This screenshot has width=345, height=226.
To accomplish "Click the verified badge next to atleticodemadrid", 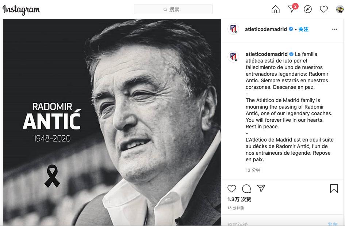I will click(x=291, y=29).
